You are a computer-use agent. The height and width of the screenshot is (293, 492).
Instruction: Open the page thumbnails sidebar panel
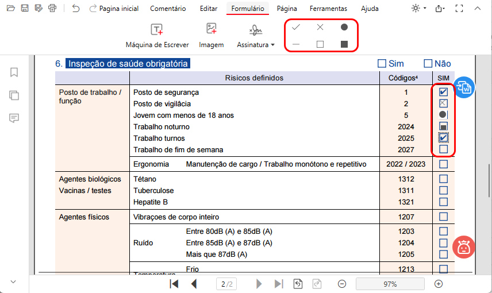tap(14, 95)
